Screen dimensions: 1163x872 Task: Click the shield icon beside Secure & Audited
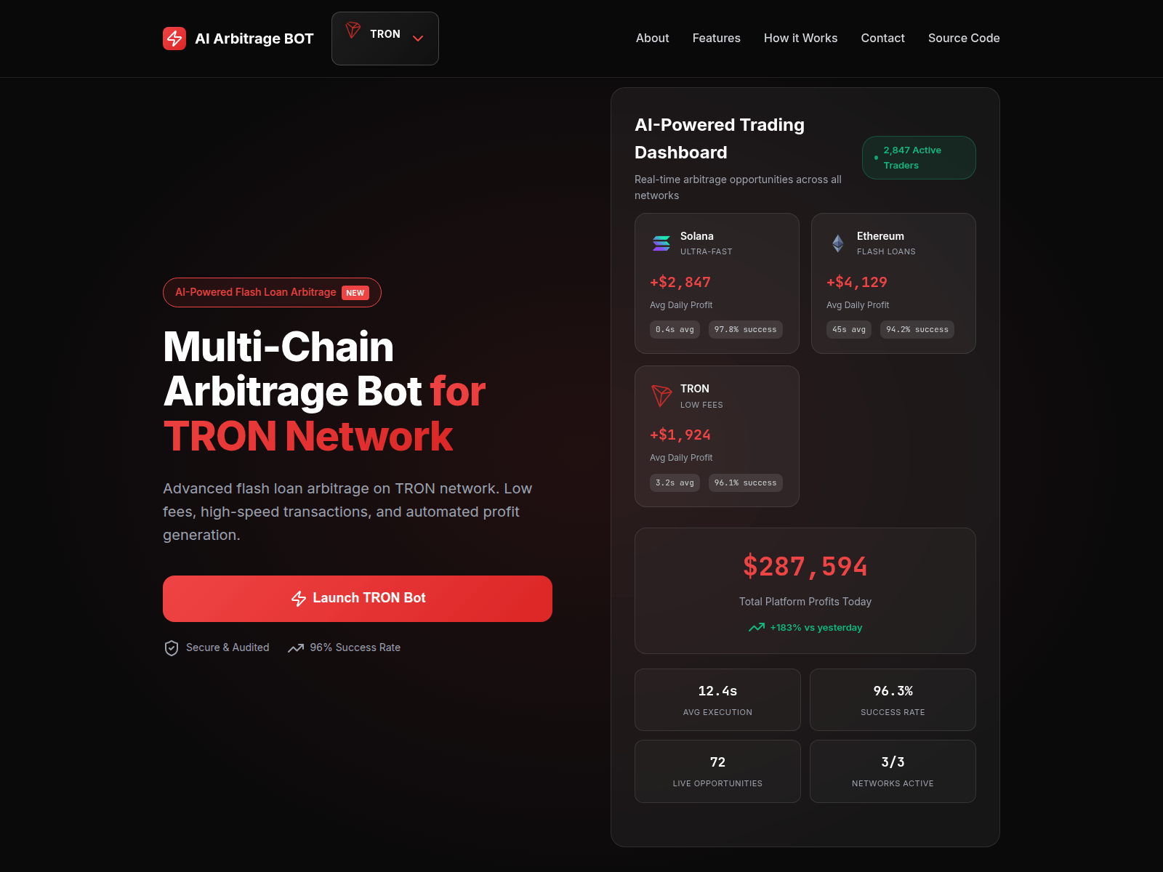click(172, 647)
